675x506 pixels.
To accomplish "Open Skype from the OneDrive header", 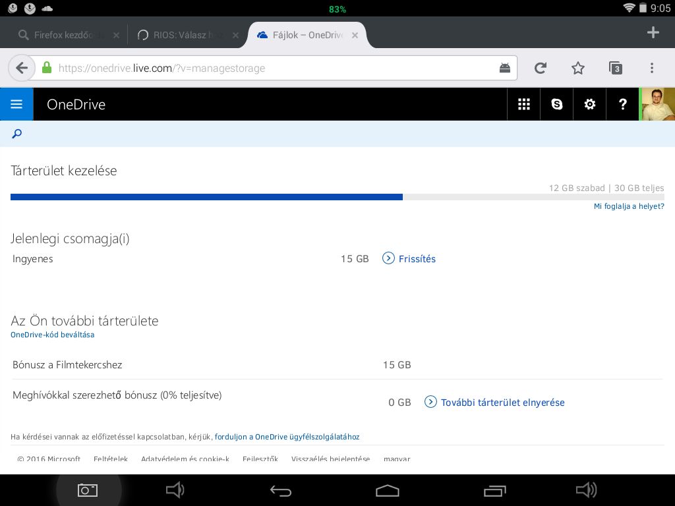I will pyautogui.click(x=556, y=104).
